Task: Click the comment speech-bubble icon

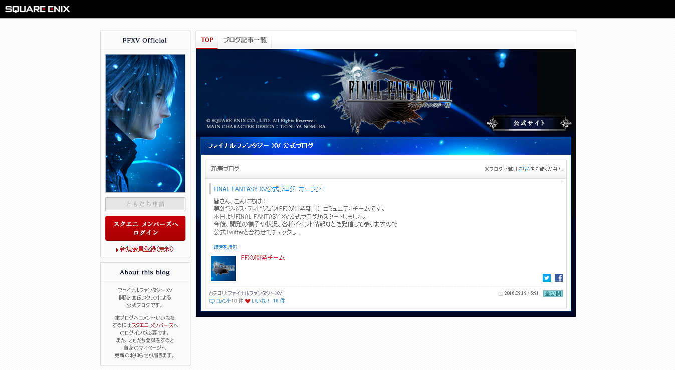Action: point(211,301)
